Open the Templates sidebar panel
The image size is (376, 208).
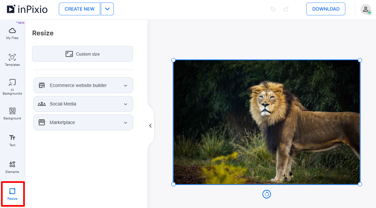click(12, 60)
